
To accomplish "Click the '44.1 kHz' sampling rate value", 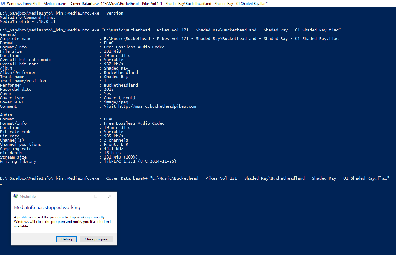I will point(114,149).
